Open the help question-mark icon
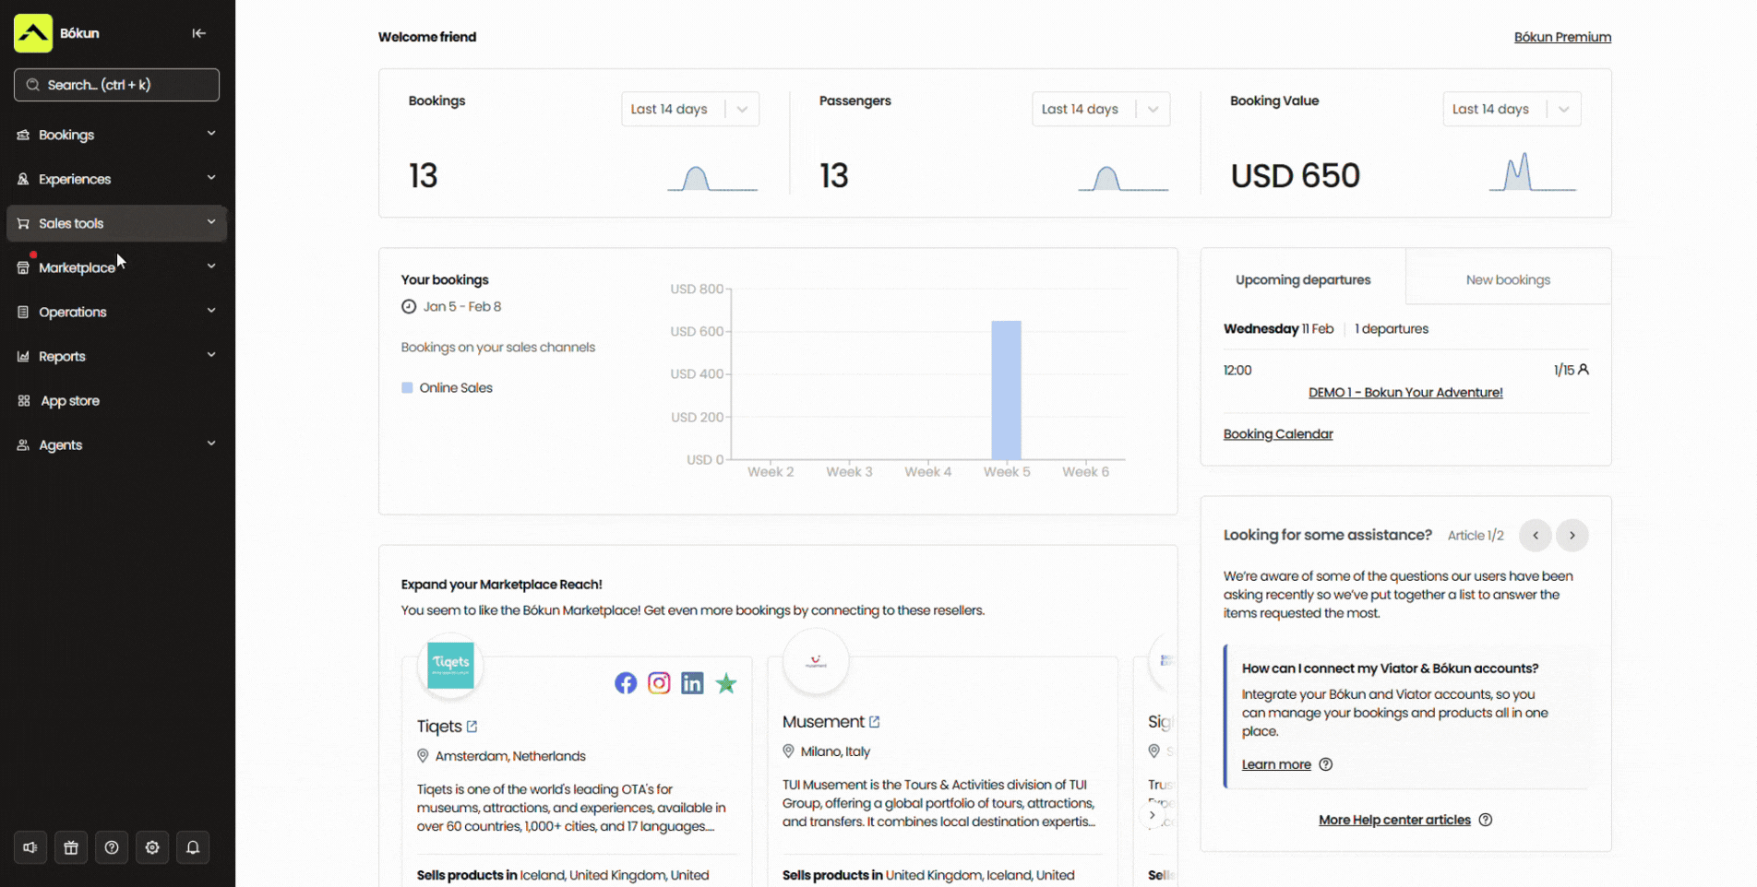The image size is (1757, 887). [x=111, y=847]
